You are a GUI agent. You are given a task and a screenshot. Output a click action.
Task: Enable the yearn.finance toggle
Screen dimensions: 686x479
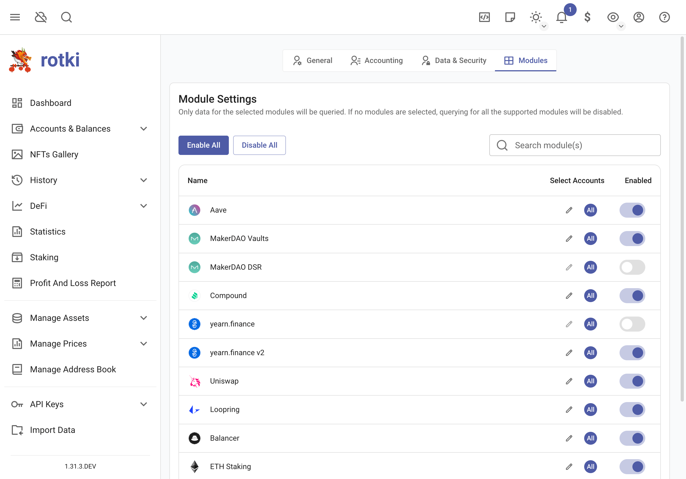coord(632,324)
